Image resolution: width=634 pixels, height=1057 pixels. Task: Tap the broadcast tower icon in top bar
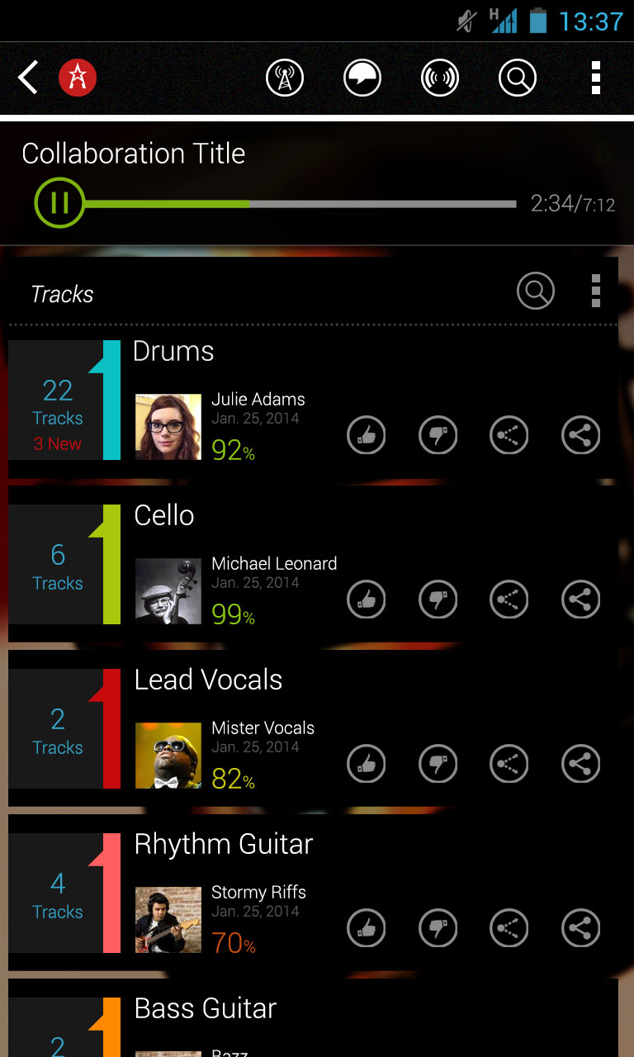pyautogui.click(x=285, y=78)
